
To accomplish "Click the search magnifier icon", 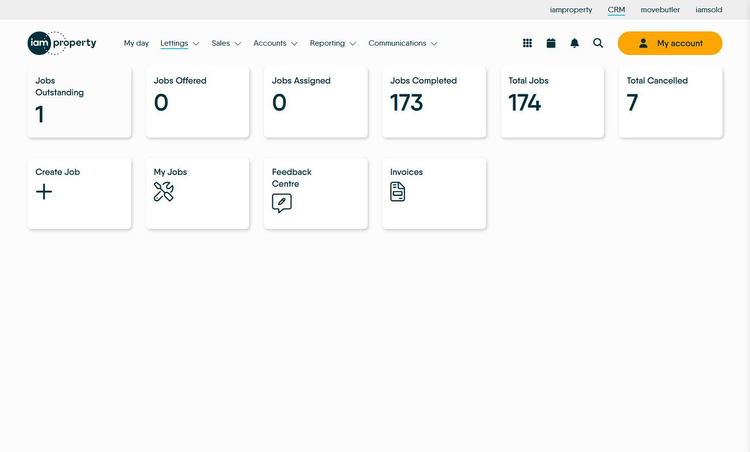I will (x=598, y=43).
